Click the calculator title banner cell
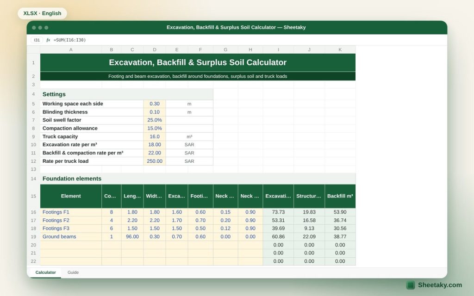 pyautogui.click(x=198, y=62)
